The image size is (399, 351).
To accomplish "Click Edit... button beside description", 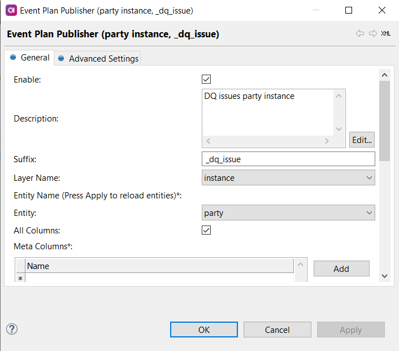I will pos(362,140).
